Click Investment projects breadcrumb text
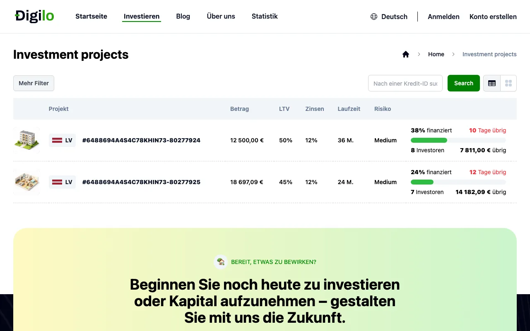The width and height of the screenshot is (530, 331). (489, 54)
